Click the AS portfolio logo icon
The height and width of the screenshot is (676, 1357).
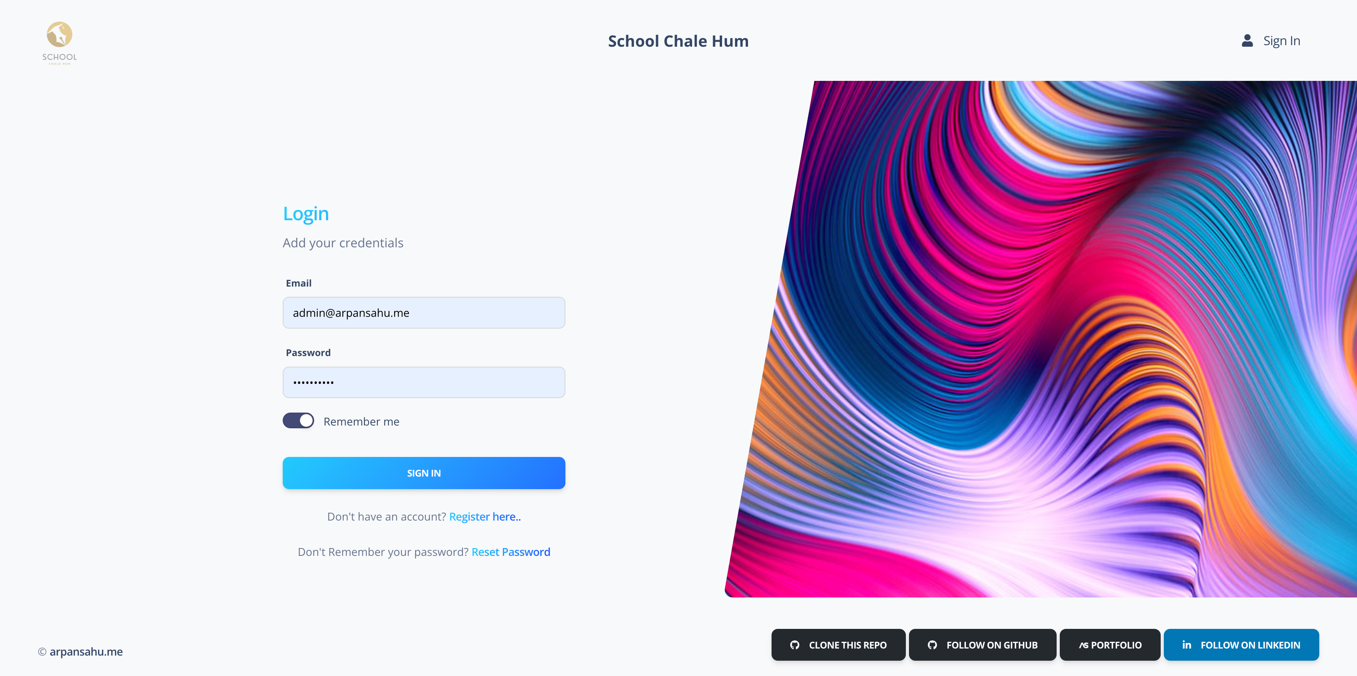tap(1083, 645)
